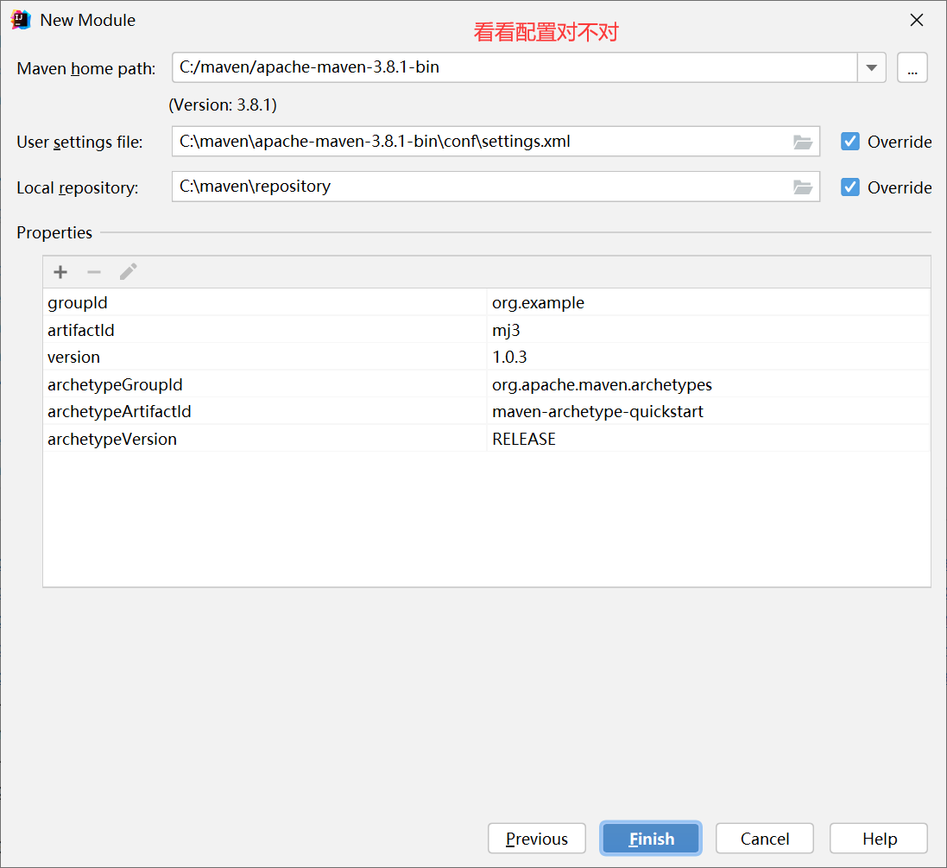
Task: Click the IntelliJ IDEA logo in title bar
Action: (x=21, y=20)
